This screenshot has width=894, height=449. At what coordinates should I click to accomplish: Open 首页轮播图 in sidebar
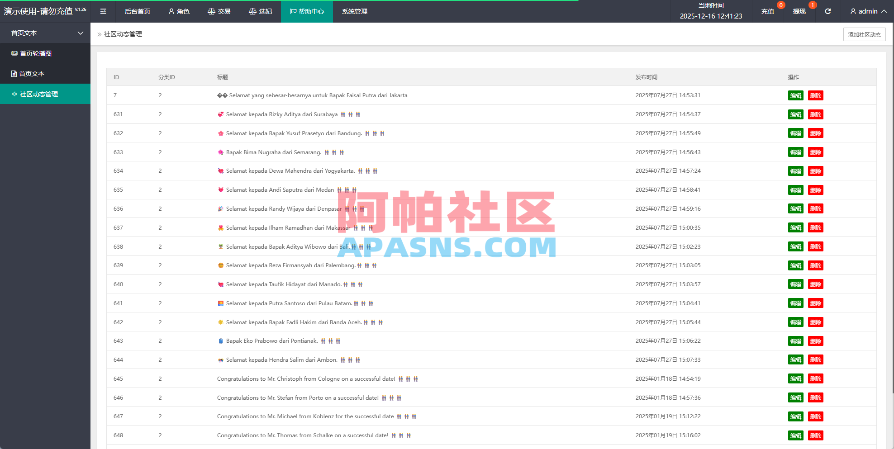pos(45,53)
